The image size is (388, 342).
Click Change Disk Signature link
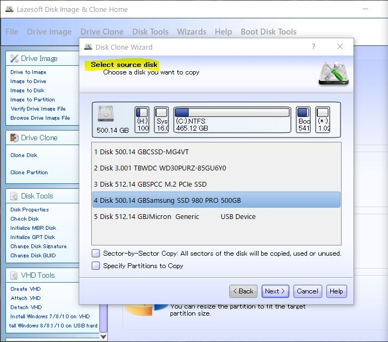coord(38,246)
